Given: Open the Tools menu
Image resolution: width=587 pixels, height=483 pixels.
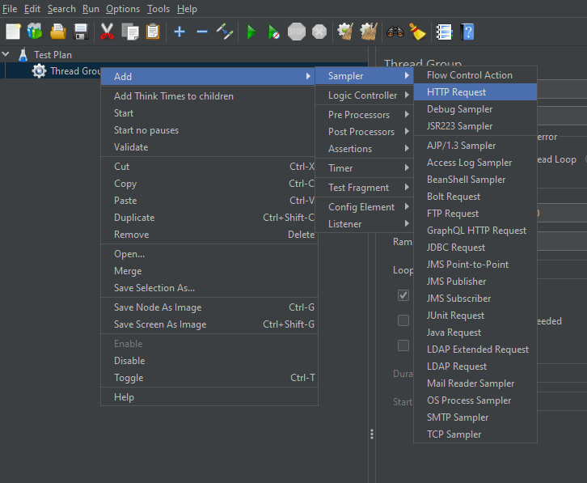Looking at the screenshot, I should (158, 9).
